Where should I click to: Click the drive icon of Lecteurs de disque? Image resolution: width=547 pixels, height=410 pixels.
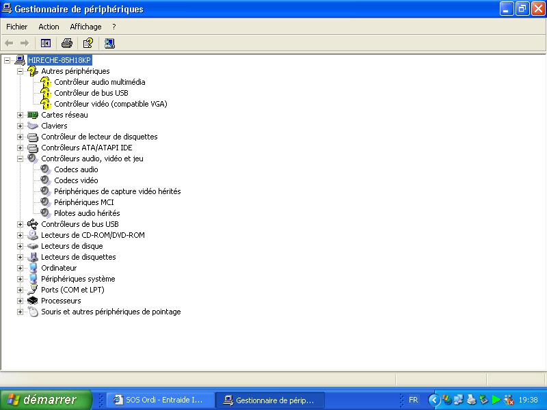click(x=33, y=246)
